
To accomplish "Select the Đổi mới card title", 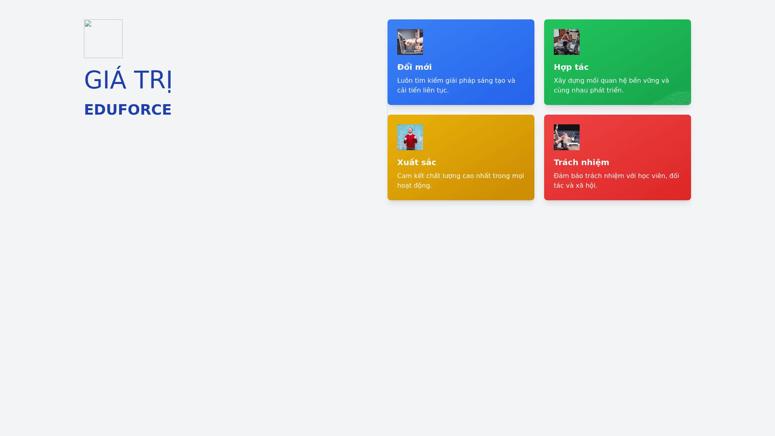I will [415, 67].
